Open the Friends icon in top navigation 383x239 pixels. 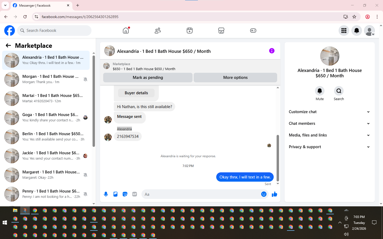[158, 31]
